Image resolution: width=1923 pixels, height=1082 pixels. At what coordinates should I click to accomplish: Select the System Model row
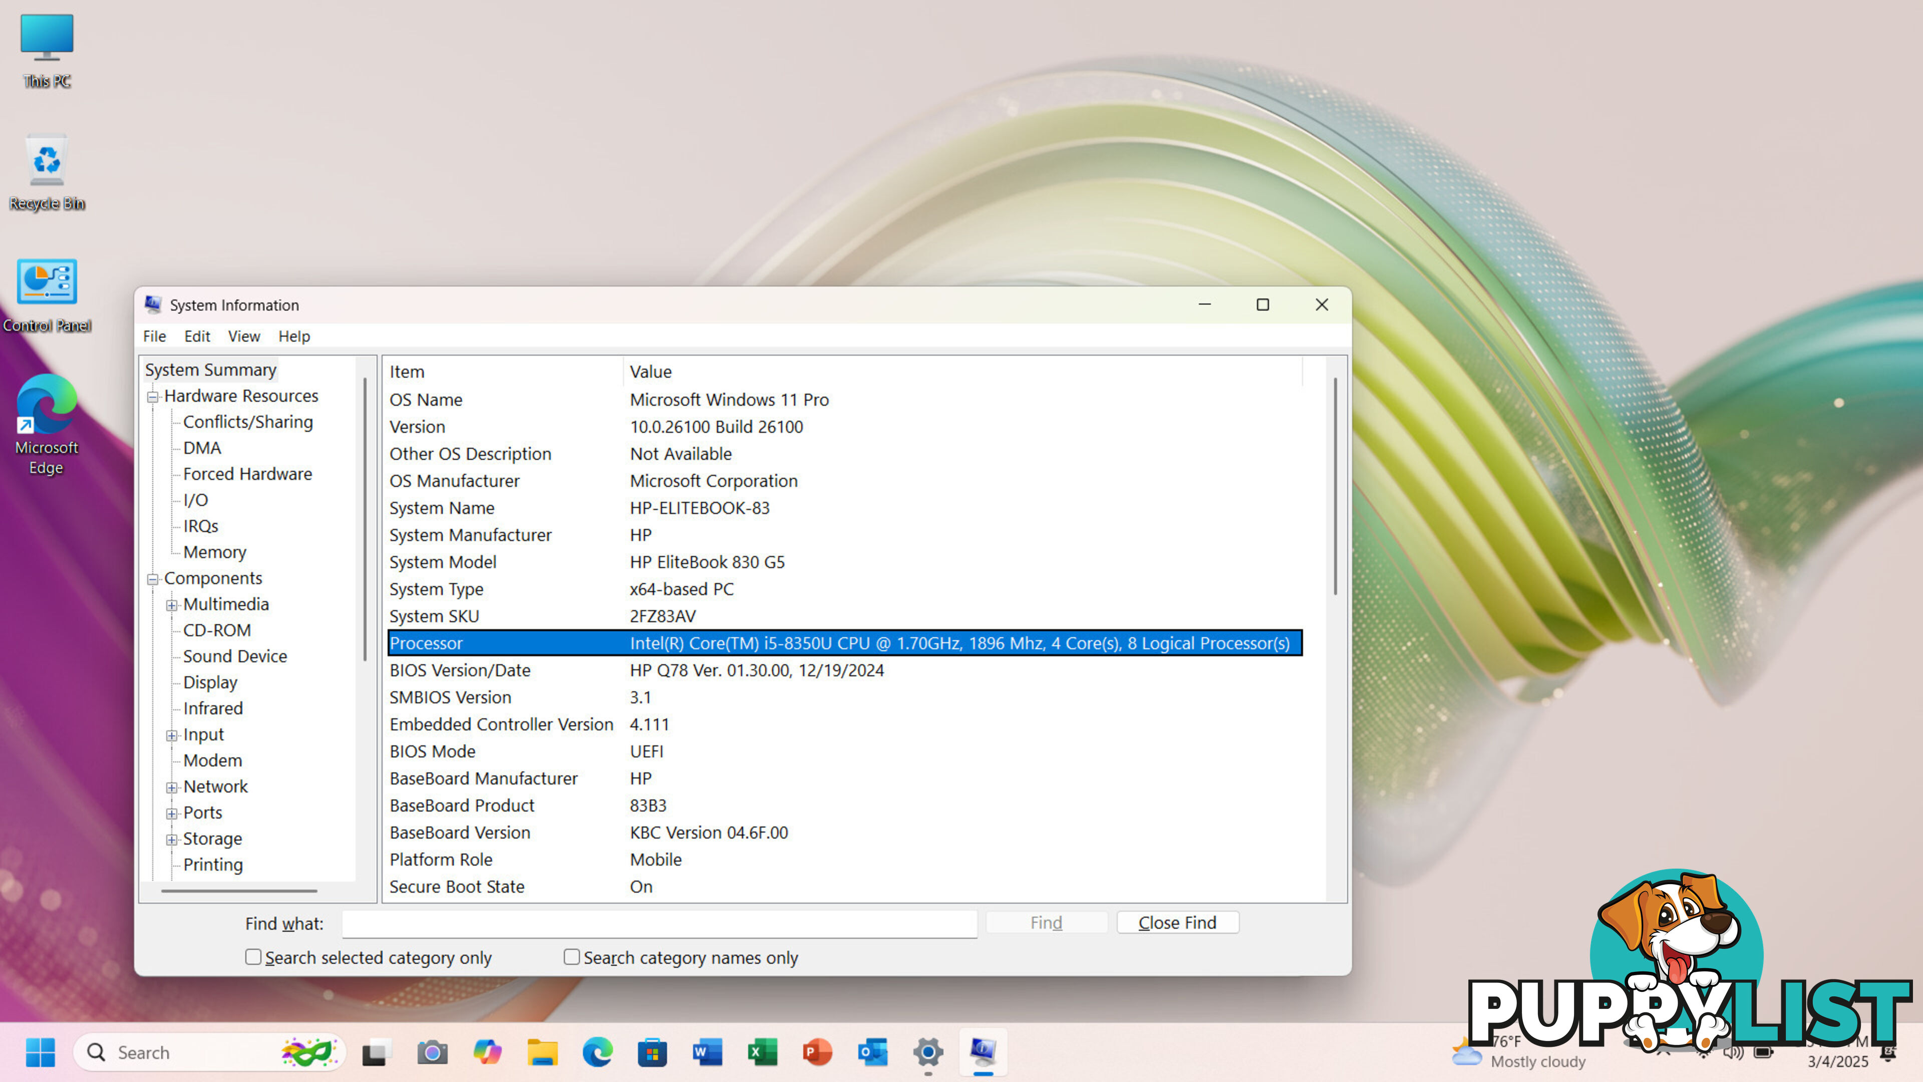pos(845,562)
